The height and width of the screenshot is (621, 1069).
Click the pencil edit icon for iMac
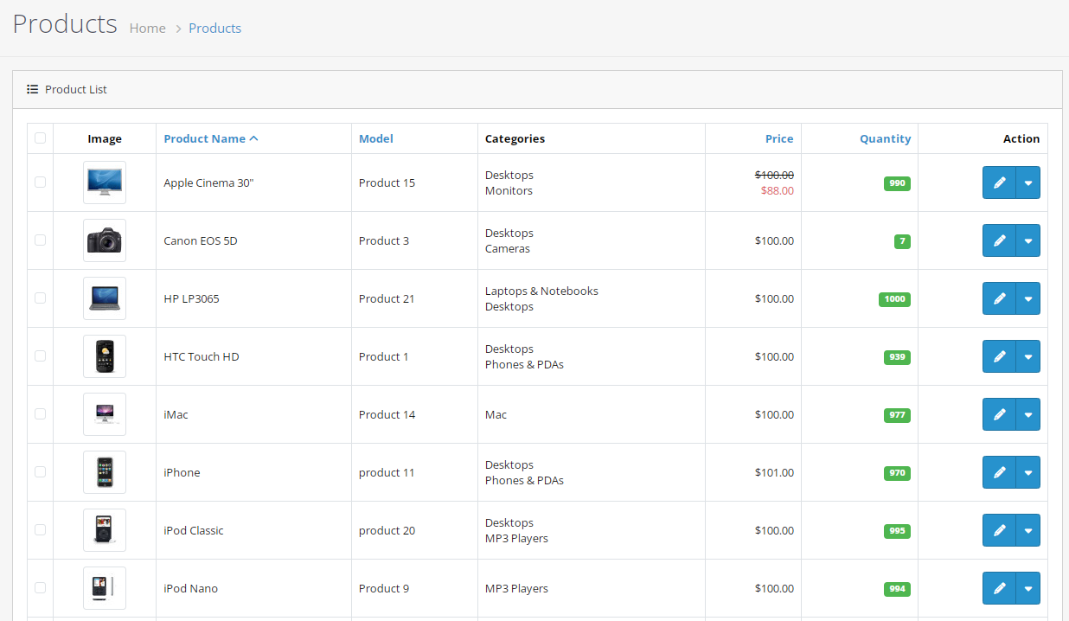(x=999, y=414)
